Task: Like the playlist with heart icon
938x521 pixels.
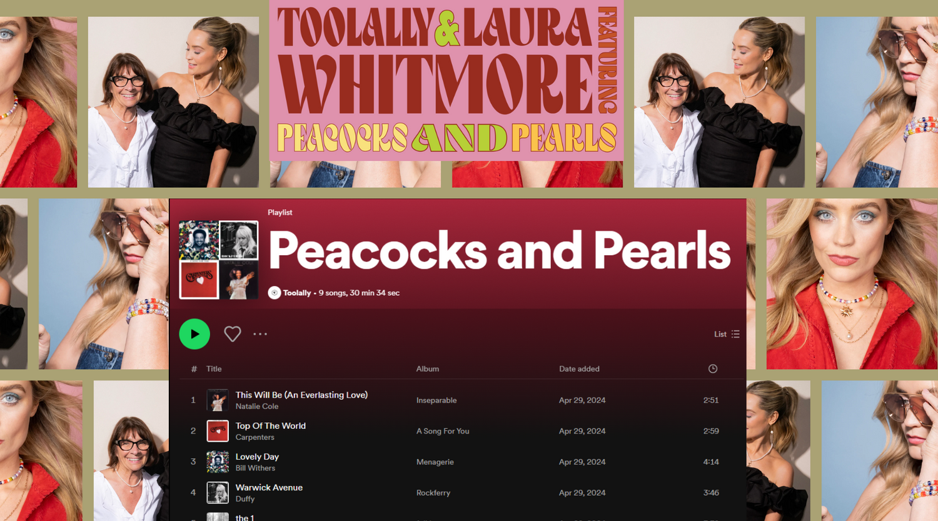Action: [232, 334]
